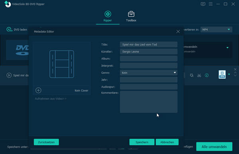This screenshot has width=239, height=154.
Task: Open the MP4 output format dropdown
Action: click(x=216, y=30)
